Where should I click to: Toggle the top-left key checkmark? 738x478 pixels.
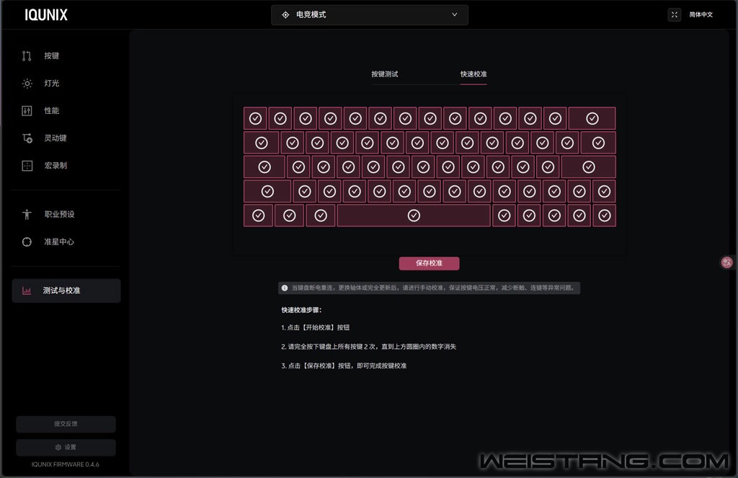[255, 118]
